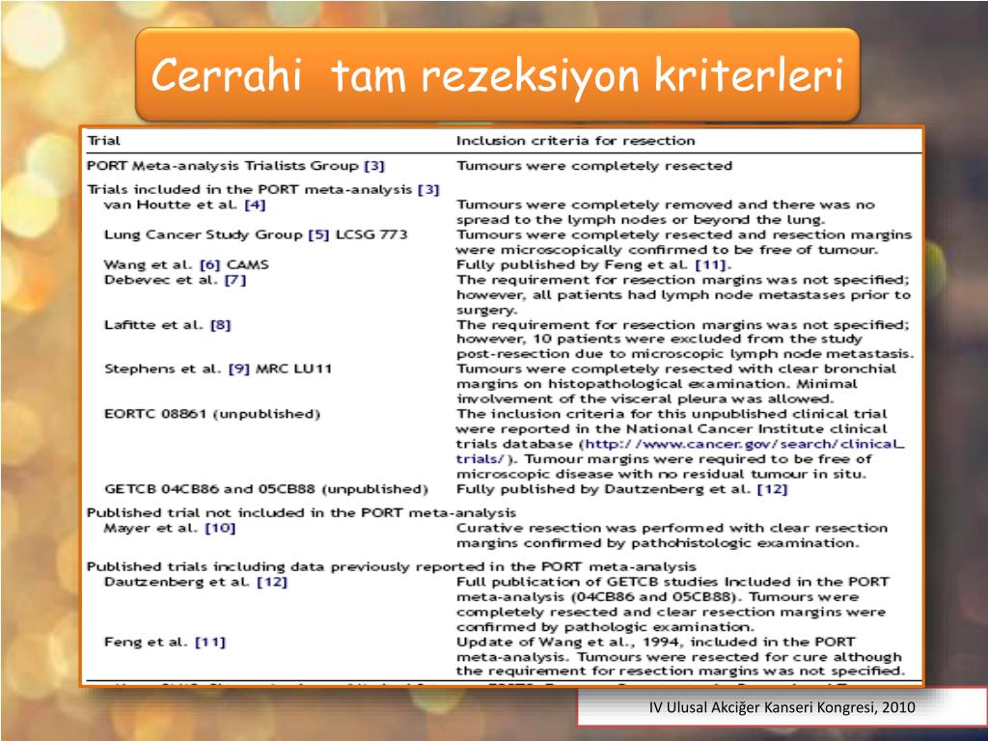The image size is (988, 741).
Task: Open reference [6] beside Wang et al.
Action: pos(209,264)
